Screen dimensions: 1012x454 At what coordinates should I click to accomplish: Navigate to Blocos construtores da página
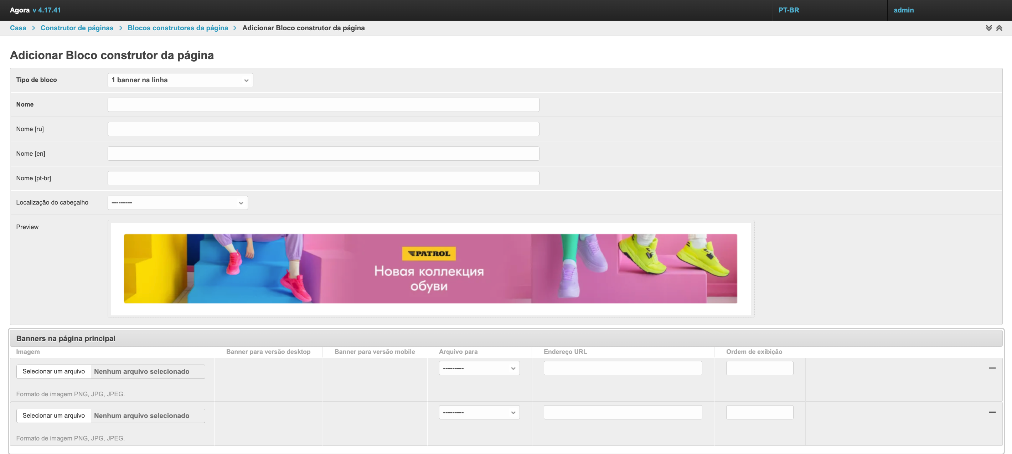(x=177, y=28)
